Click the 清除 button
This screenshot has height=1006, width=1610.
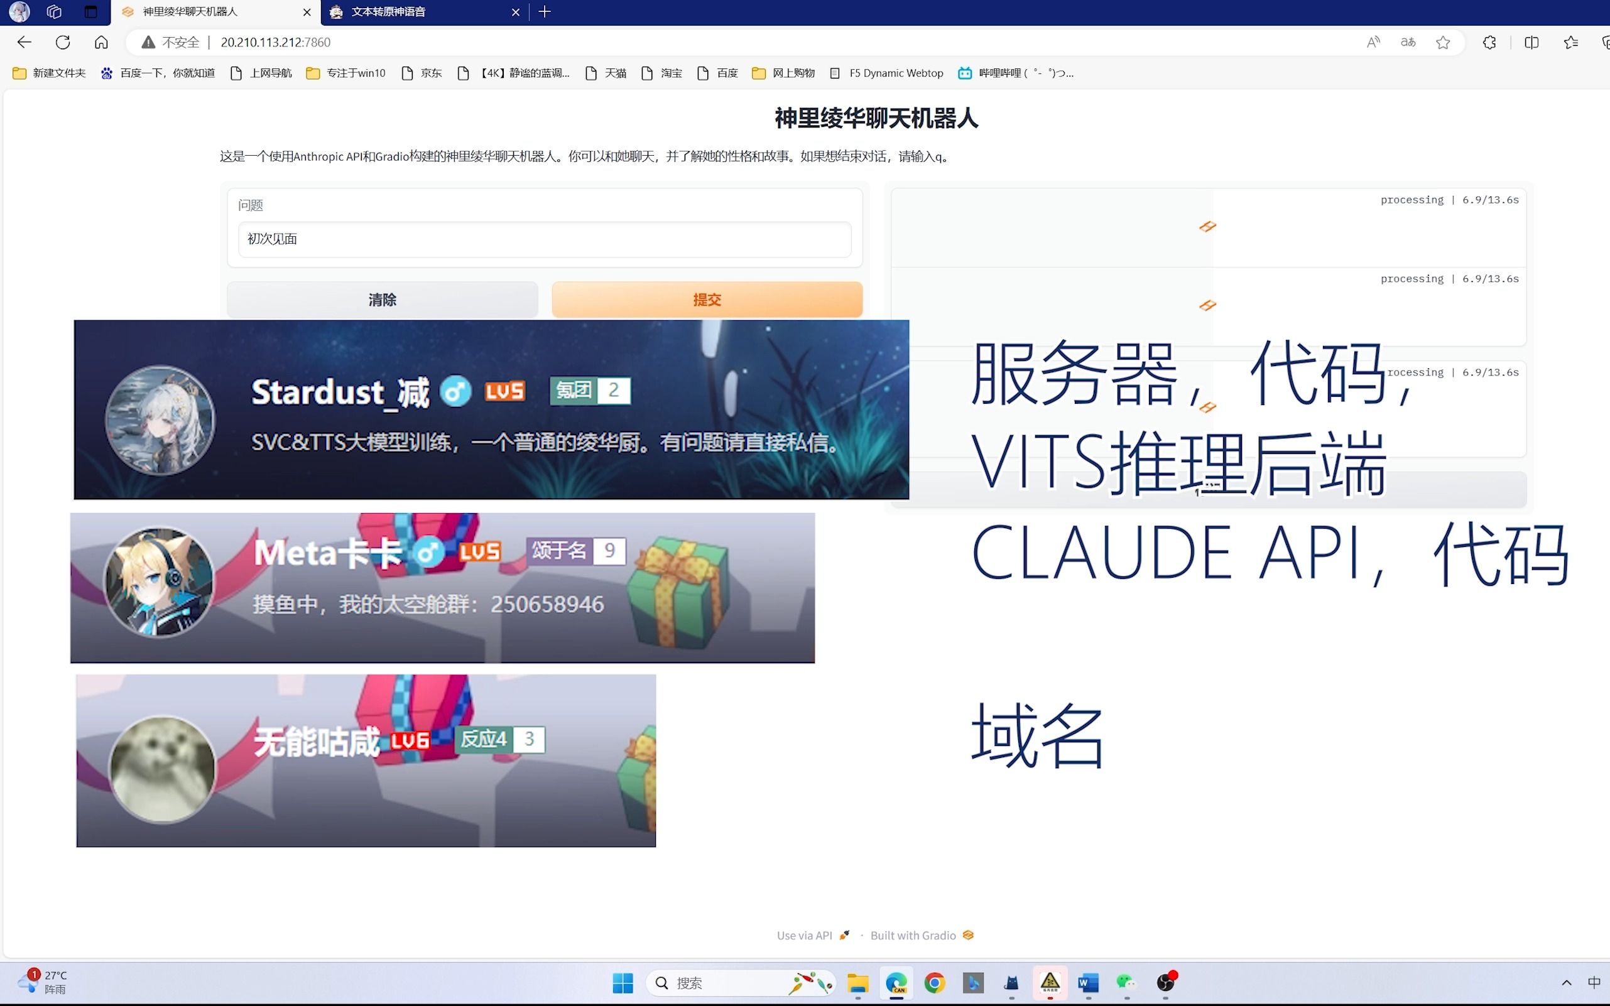coord(382,300)
